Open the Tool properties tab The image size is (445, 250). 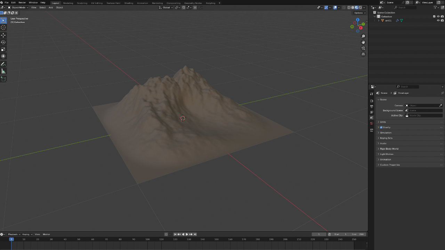click(372, 94)
